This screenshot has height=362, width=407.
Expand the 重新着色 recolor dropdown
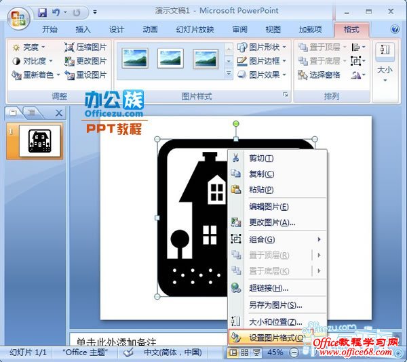(x=36, y=75)
